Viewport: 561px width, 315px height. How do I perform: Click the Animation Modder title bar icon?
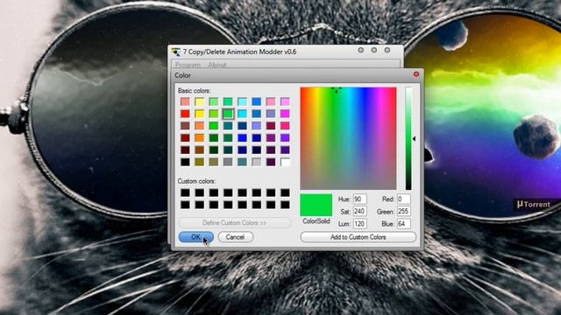(x=176, y=52)
